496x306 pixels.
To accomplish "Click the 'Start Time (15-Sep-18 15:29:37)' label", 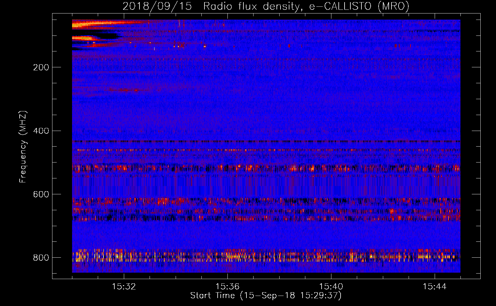I will 266,296.
